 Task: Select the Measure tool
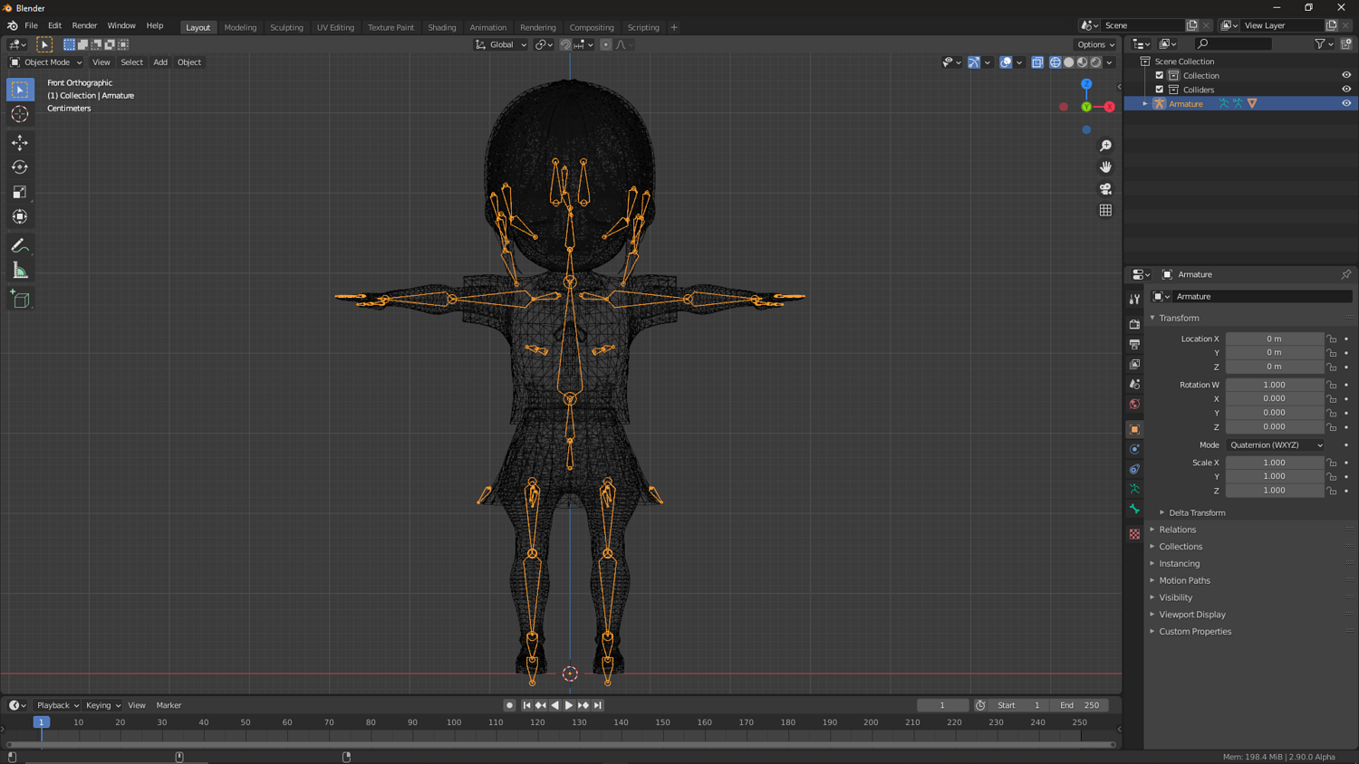(20, 272)
